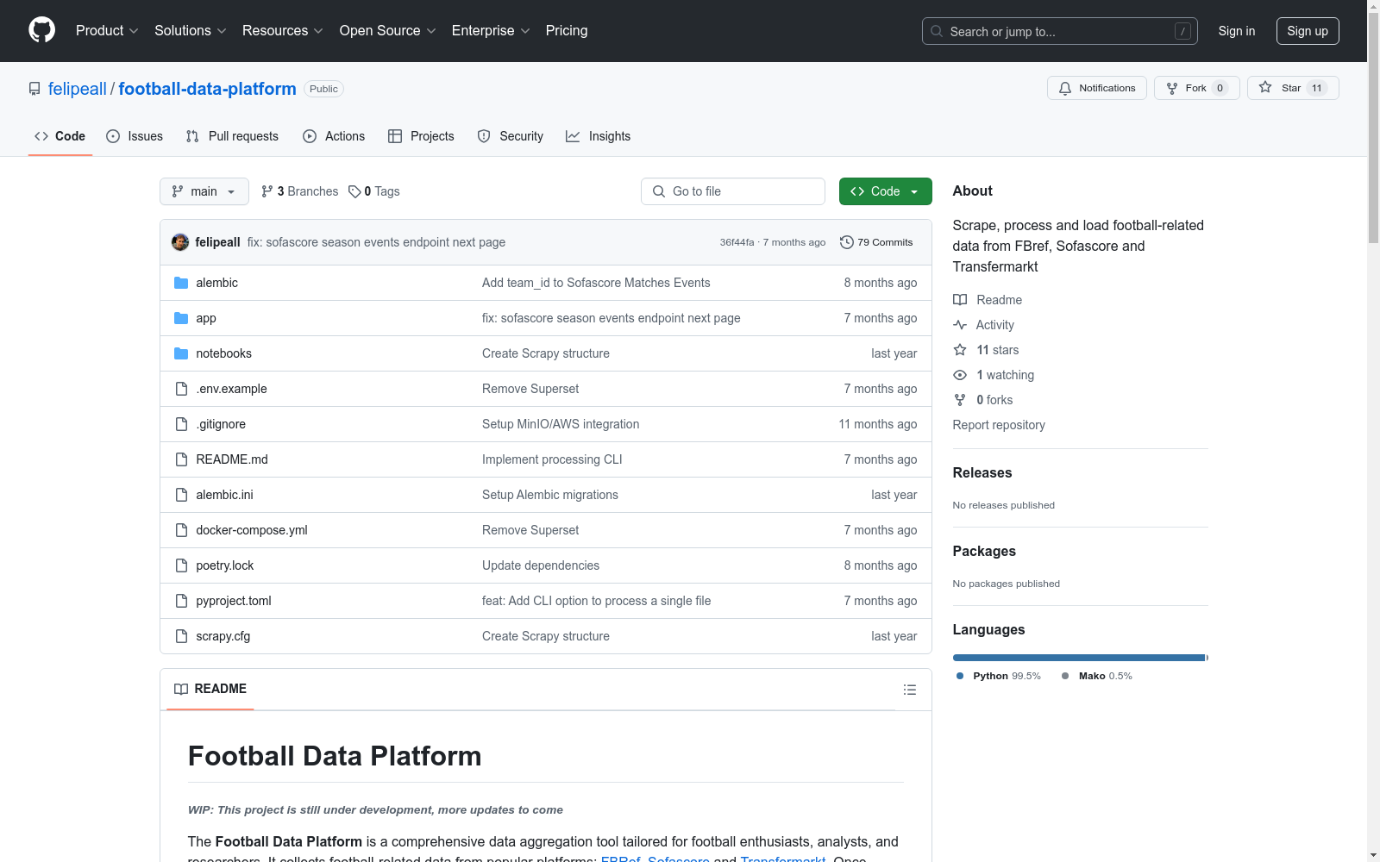Open the Releases heading link

(982, 472)
